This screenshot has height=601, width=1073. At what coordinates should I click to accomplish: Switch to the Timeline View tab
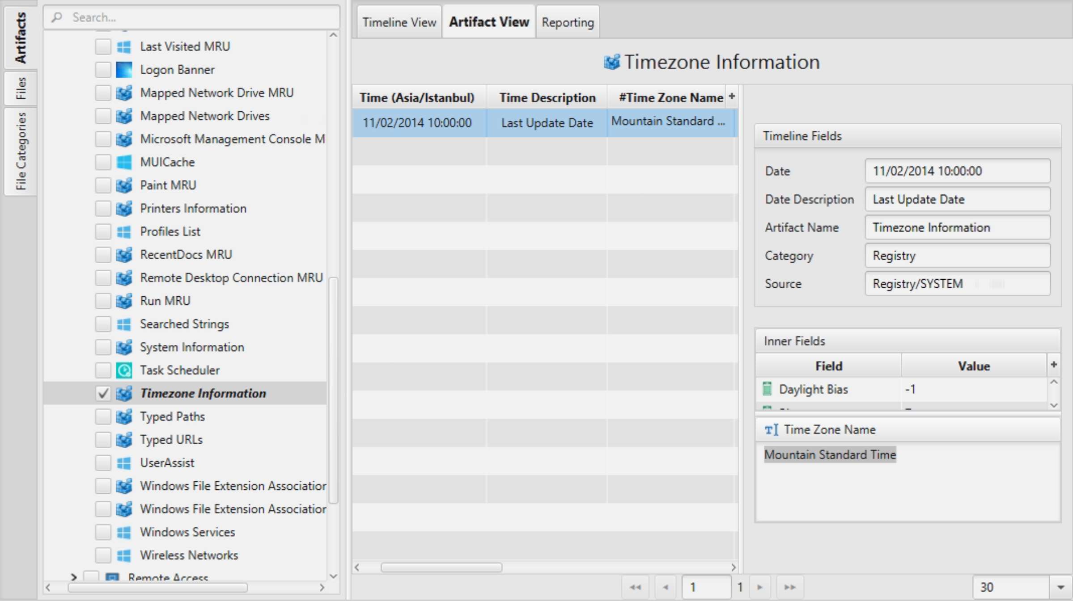coord(399,22)
